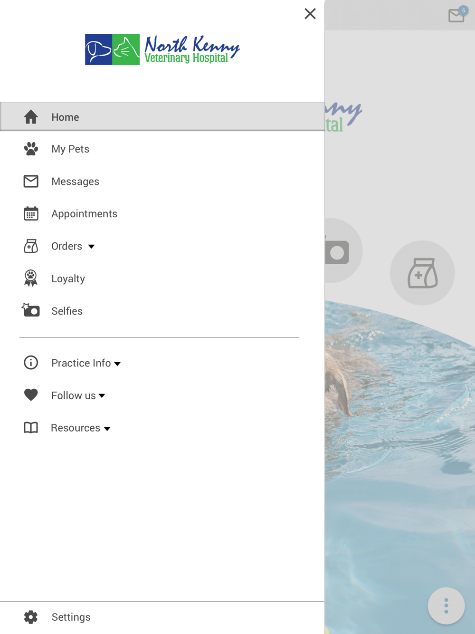Expand the Orders dropdown arrow
Viewport: 475px width, 634px height.
coord(91,247)
